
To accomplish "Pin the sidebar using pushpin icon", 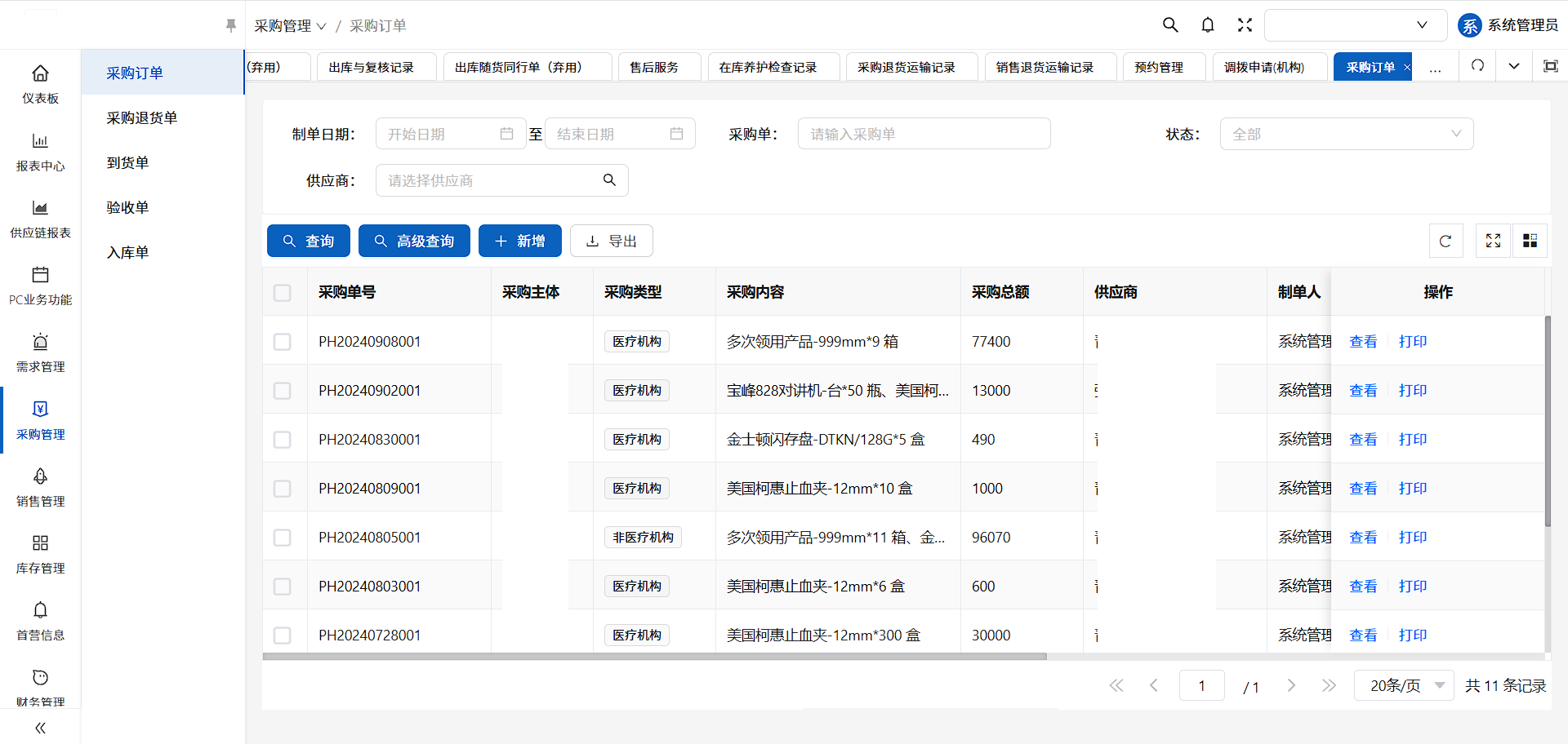I will pos(231,26).
